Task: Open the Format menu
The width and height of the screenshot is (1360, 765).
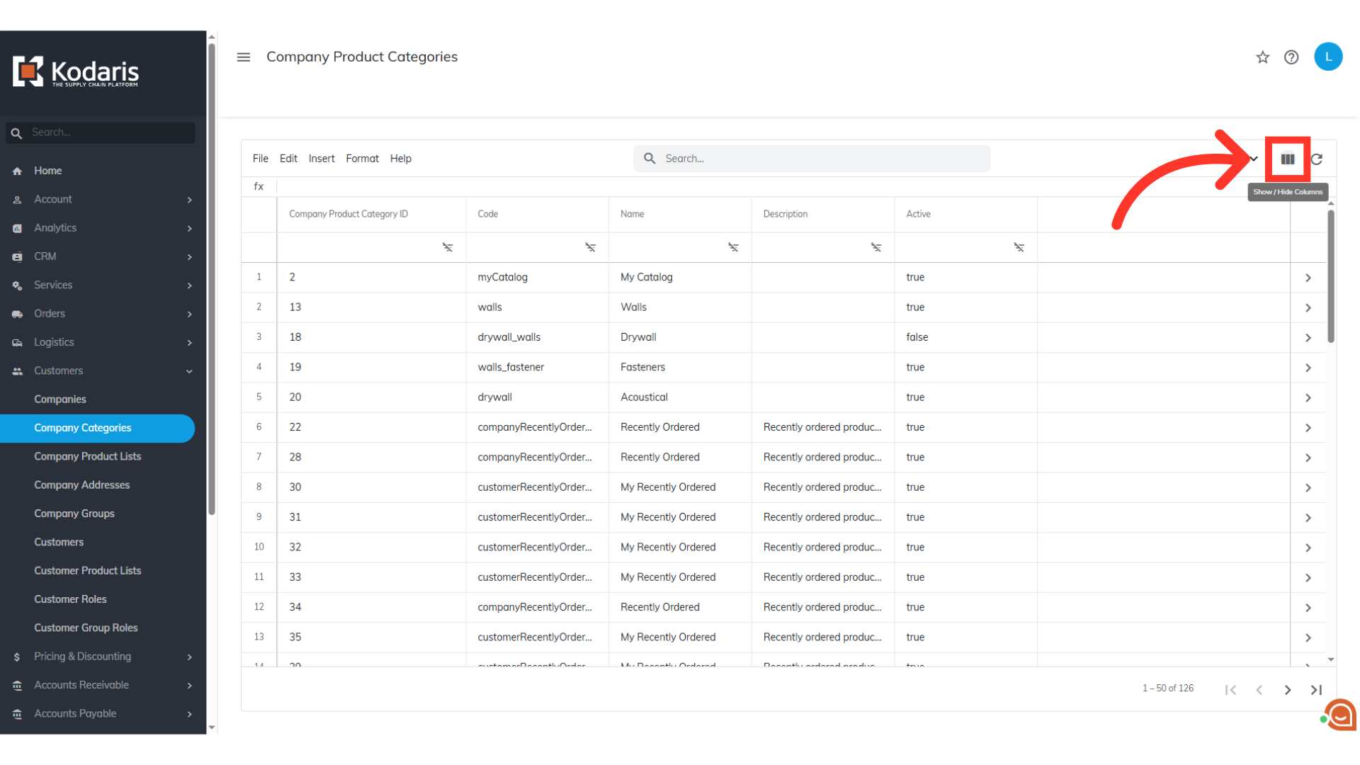Action: (362, 159)
